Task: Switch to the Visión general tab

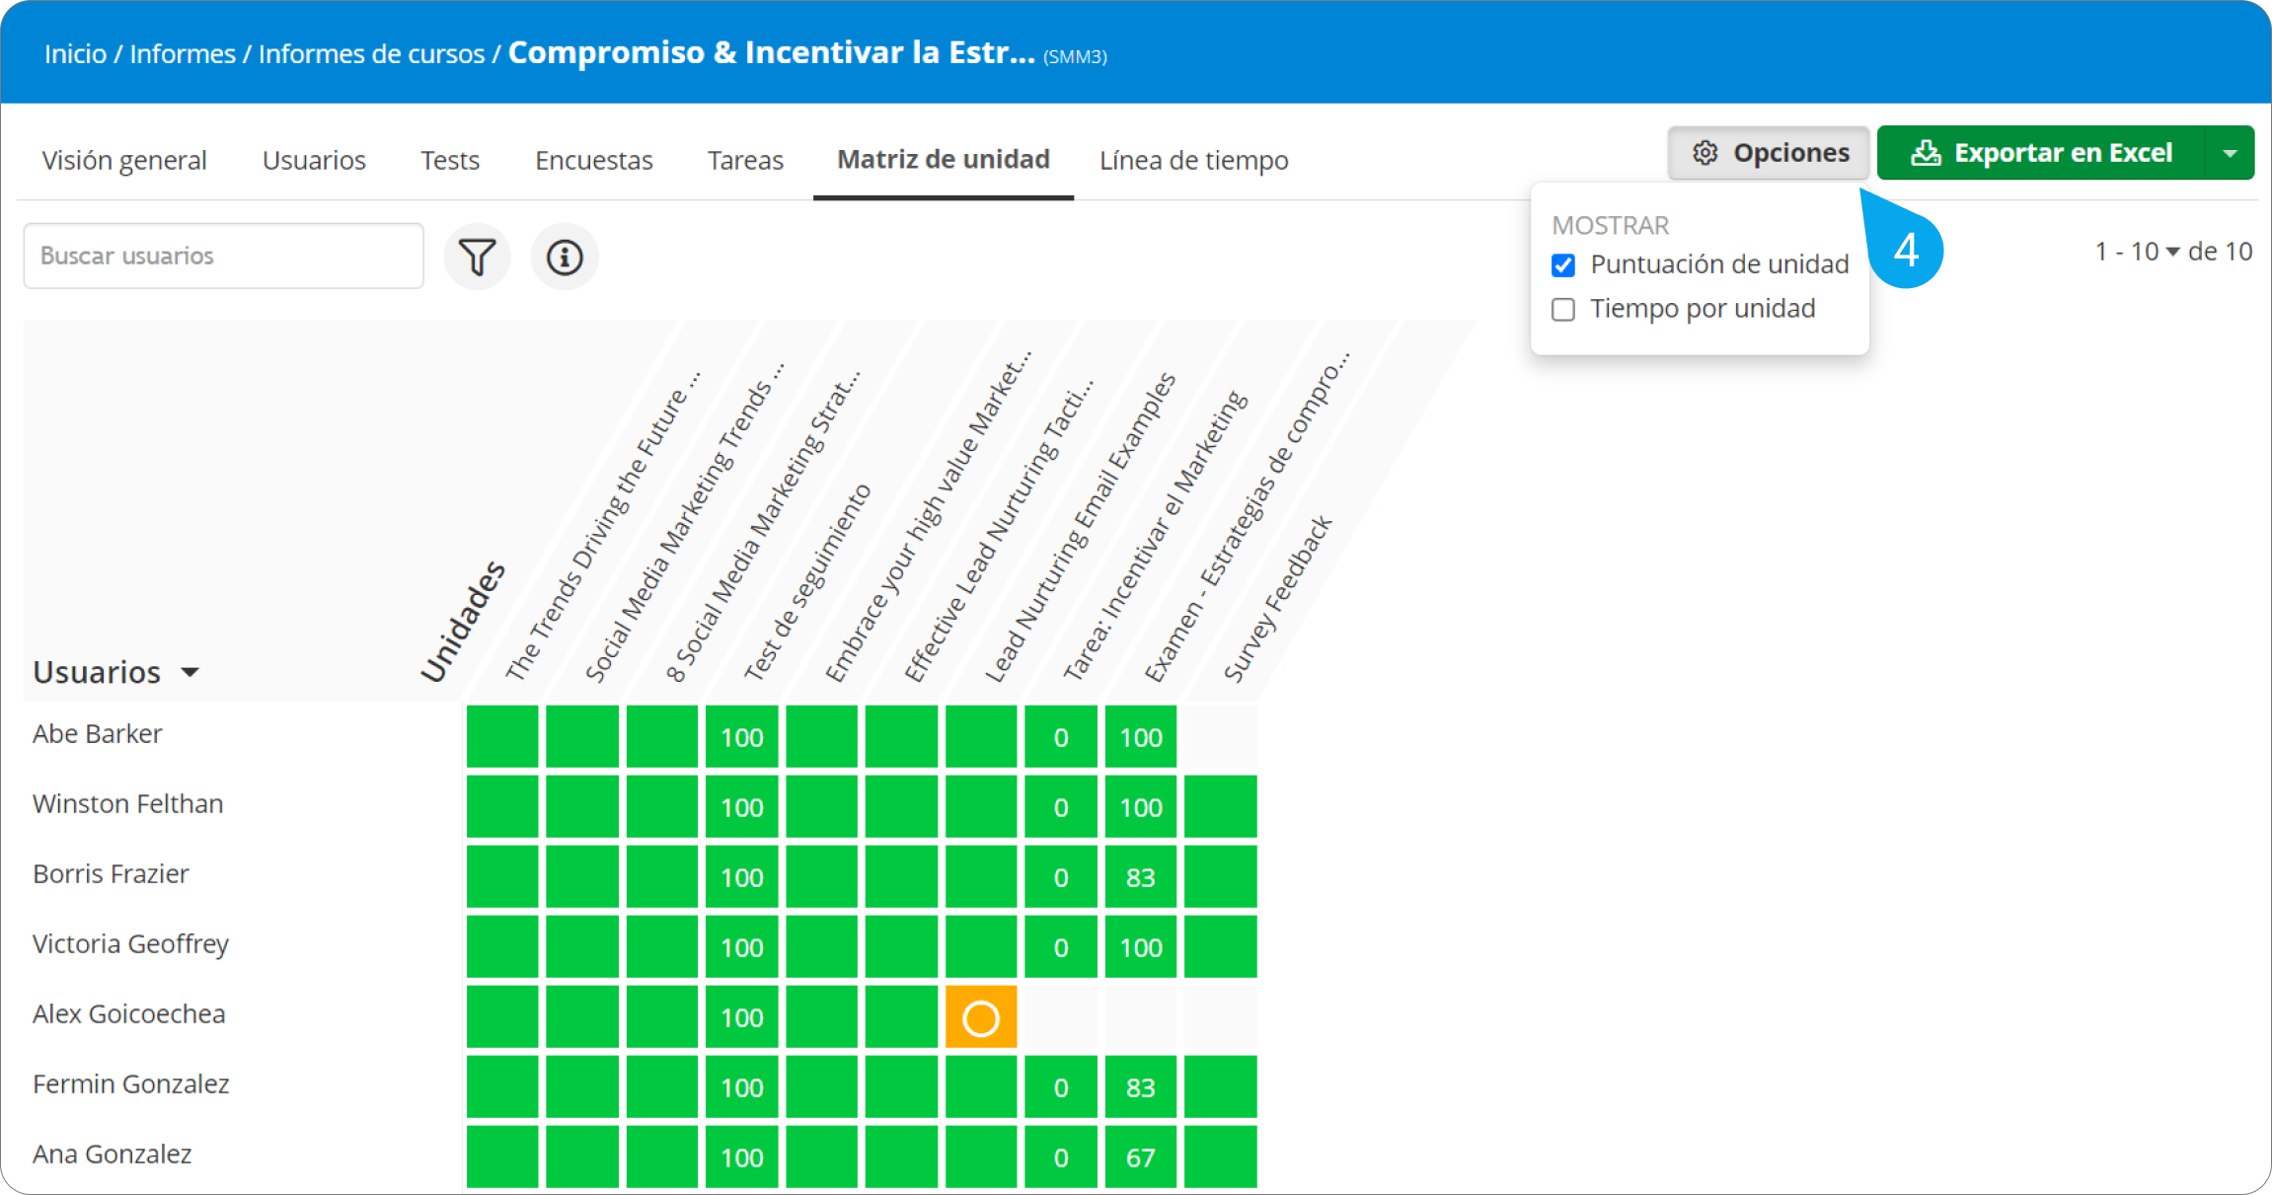Action: [124, 160]
